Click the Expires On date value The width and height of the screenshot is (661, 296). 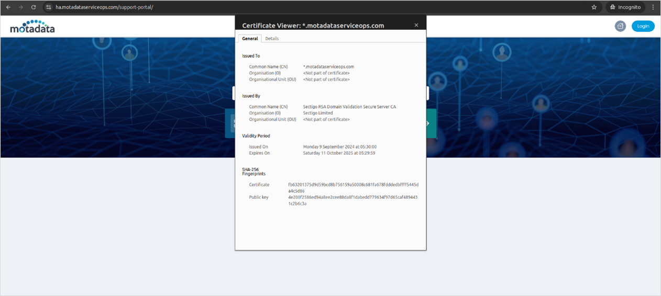pyautogui.click(x=339, y=153)
